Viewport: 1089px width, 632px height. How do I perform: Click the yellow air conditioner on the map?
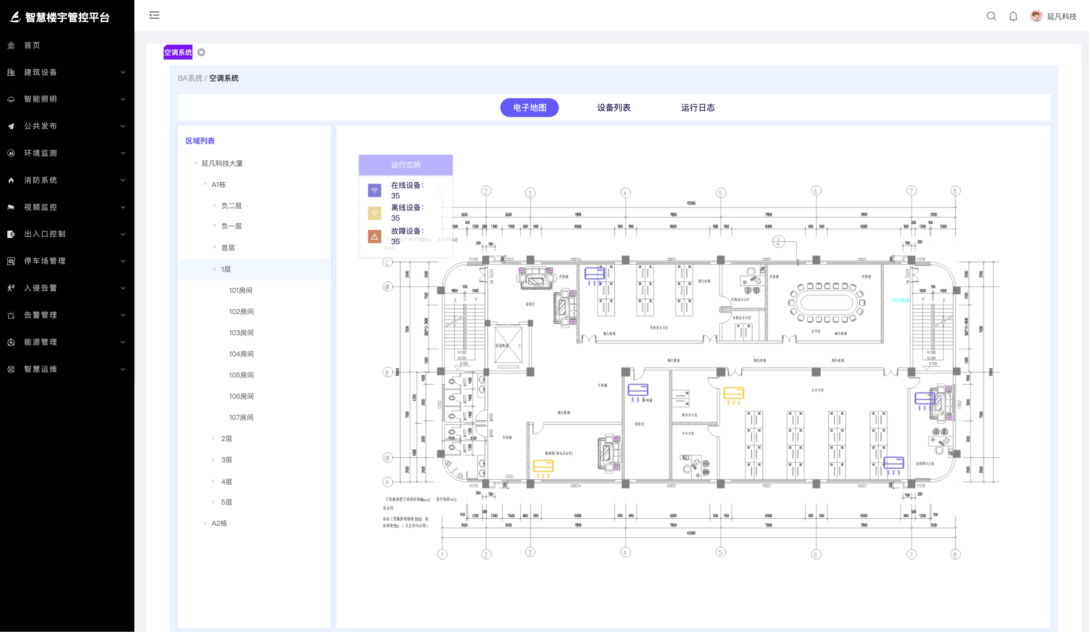tap(733, 393)
